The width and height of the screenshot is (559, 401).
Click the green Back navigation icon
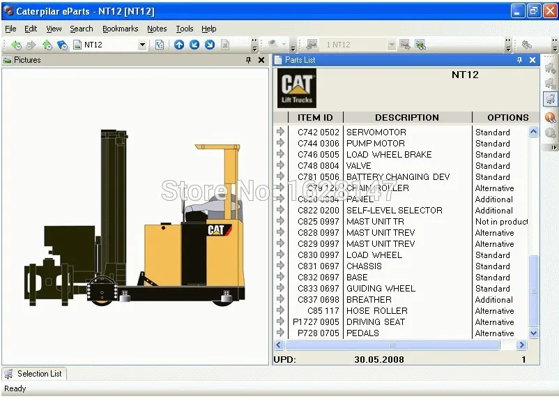point(16,45)
